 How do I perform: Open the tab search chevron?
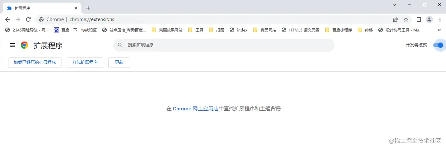(x=395, y=5)
